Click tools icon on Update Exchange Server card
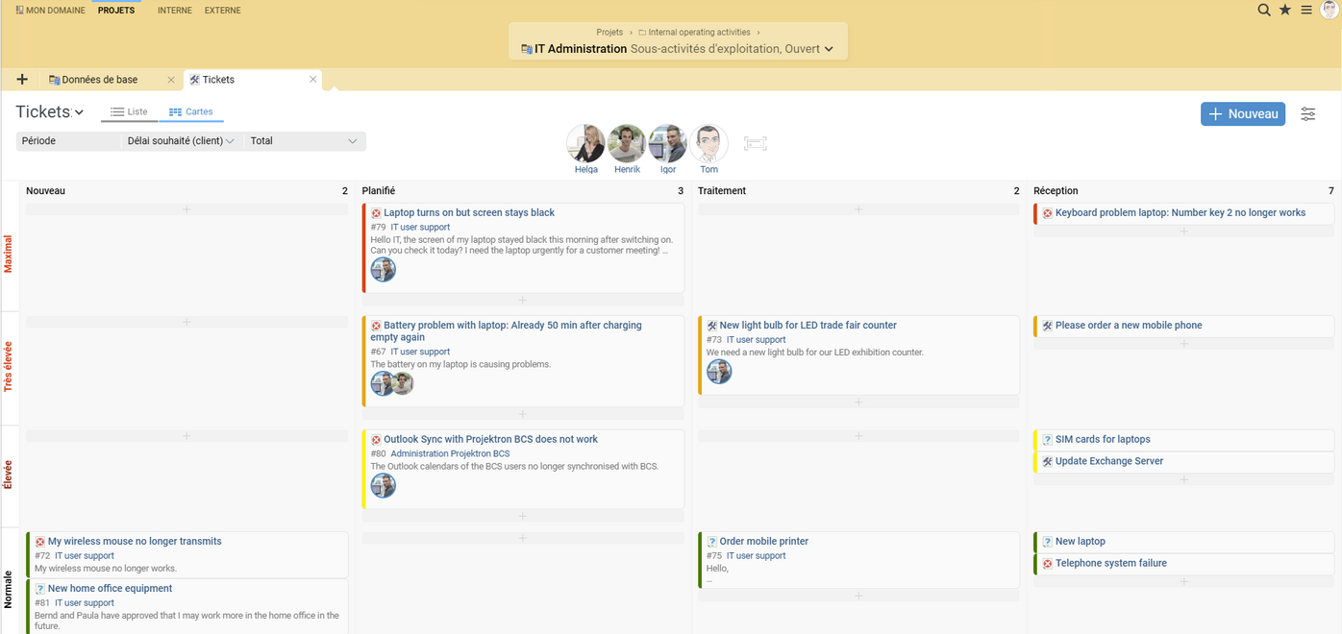This screenshot has height=634, width=1342. click(x=1048, y=462)
